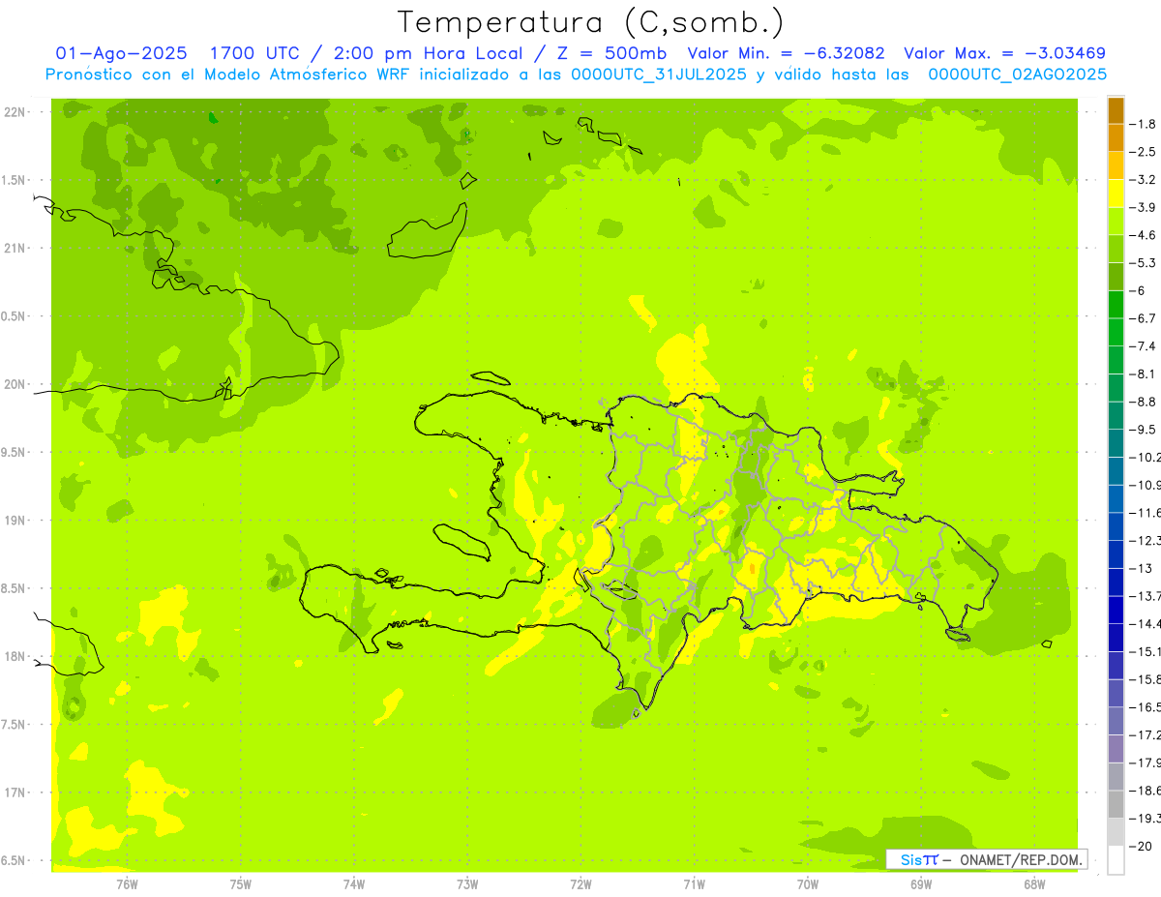Click 'Valor Max. = -3.03469' text

pyautogui.click(x=1004, y=53)
